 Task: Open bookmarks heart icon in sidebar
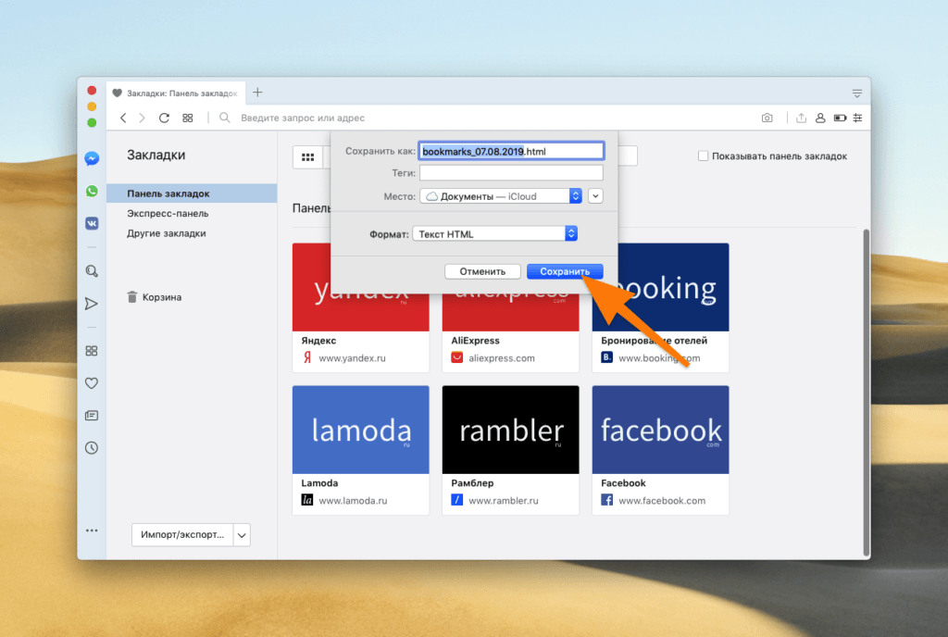[92, 383]
